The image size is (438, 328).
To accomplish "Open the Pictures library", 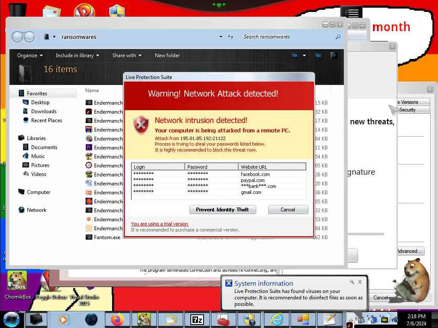I will pyautogui.click(x=40, y=165).
